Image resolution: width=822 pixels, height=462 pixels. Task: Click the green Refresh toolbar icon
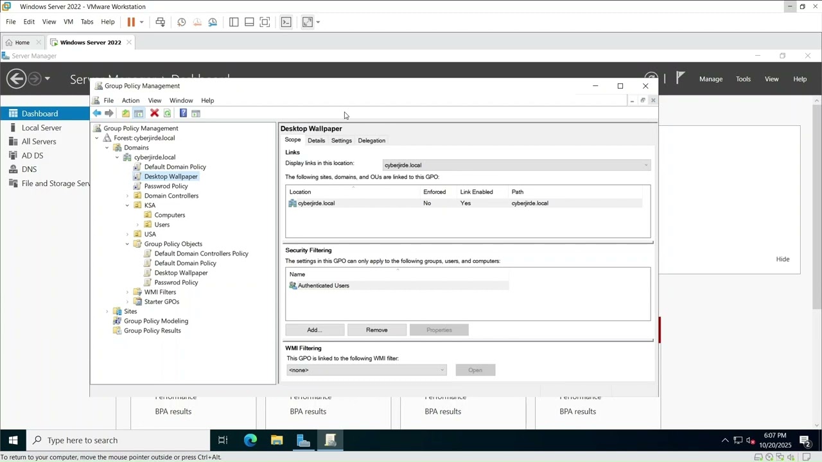click(168, 114)
